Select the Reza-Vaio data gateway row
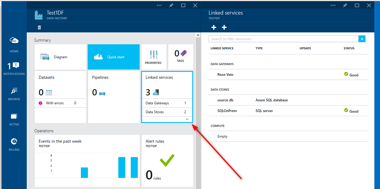 [x=225, y=75]
